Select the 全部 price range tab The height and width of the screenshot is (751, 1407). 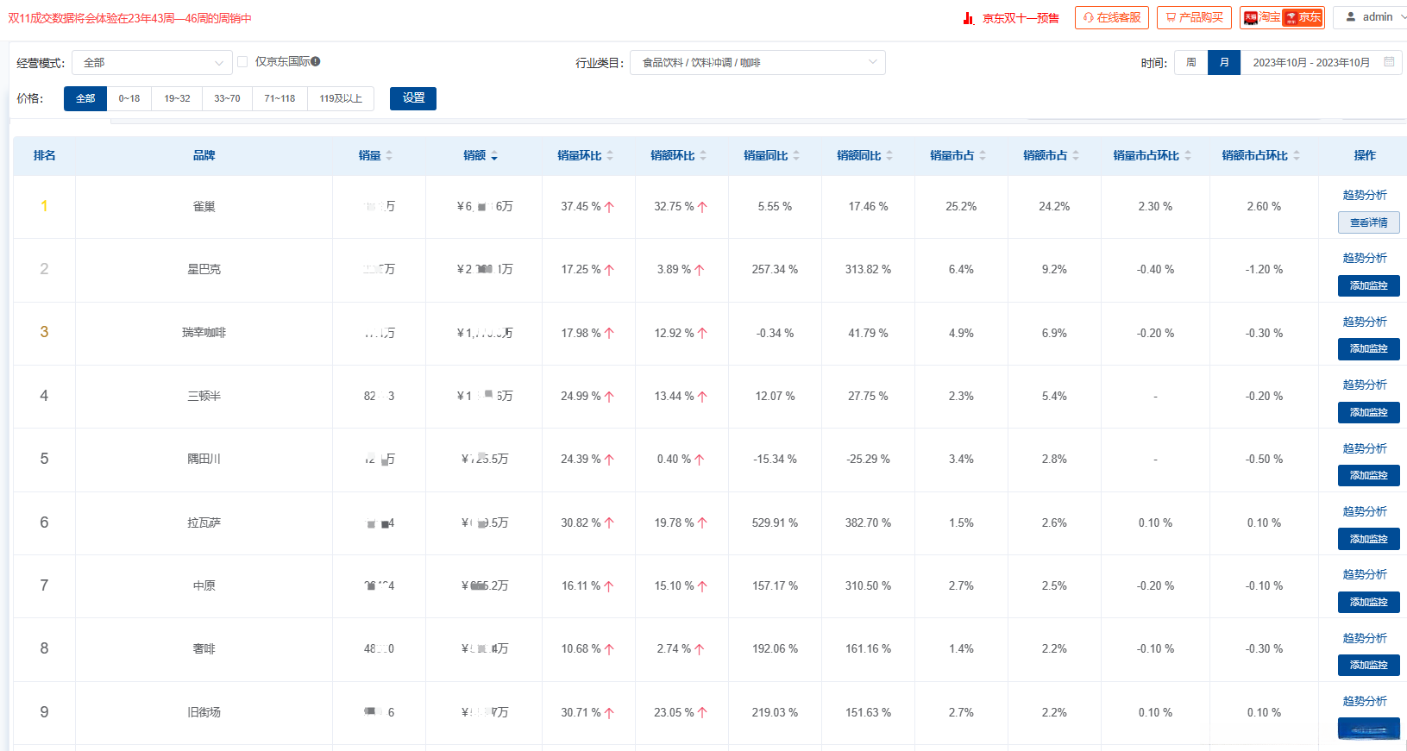pos(85,98)
